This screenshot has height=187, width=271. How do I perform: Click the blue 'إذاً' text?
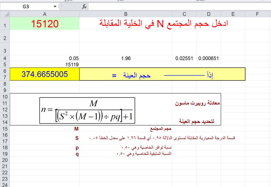[x=210, y=75]
